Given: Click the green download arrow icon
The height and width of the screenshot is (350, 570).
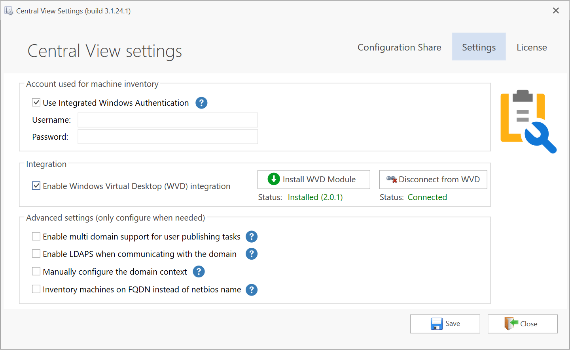Looking at the screenshot, I should (274, 179).
